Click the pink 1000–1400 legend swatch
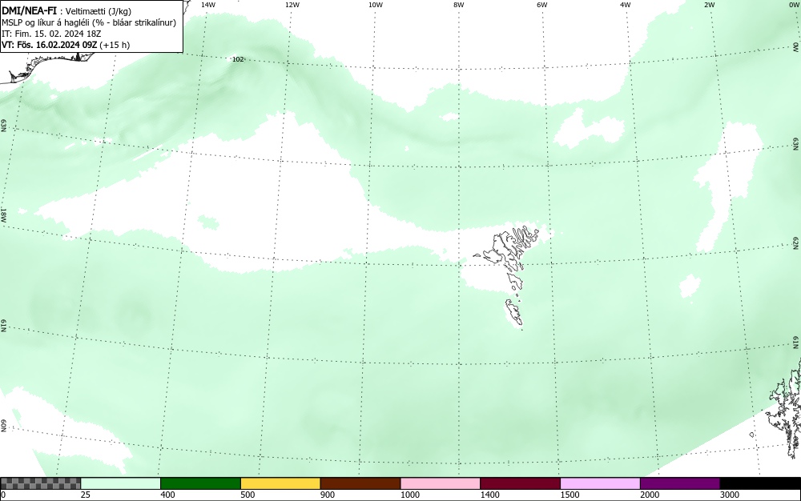This screenshot has width=801, height=501. click(x=441, y=483)
